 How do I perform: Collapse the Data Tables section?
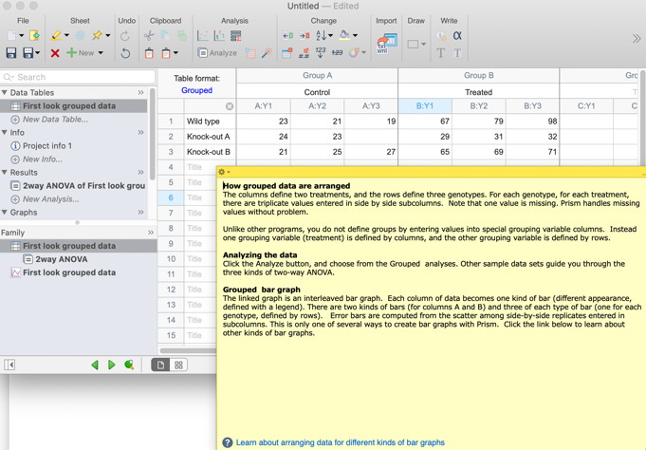(5, 92)
